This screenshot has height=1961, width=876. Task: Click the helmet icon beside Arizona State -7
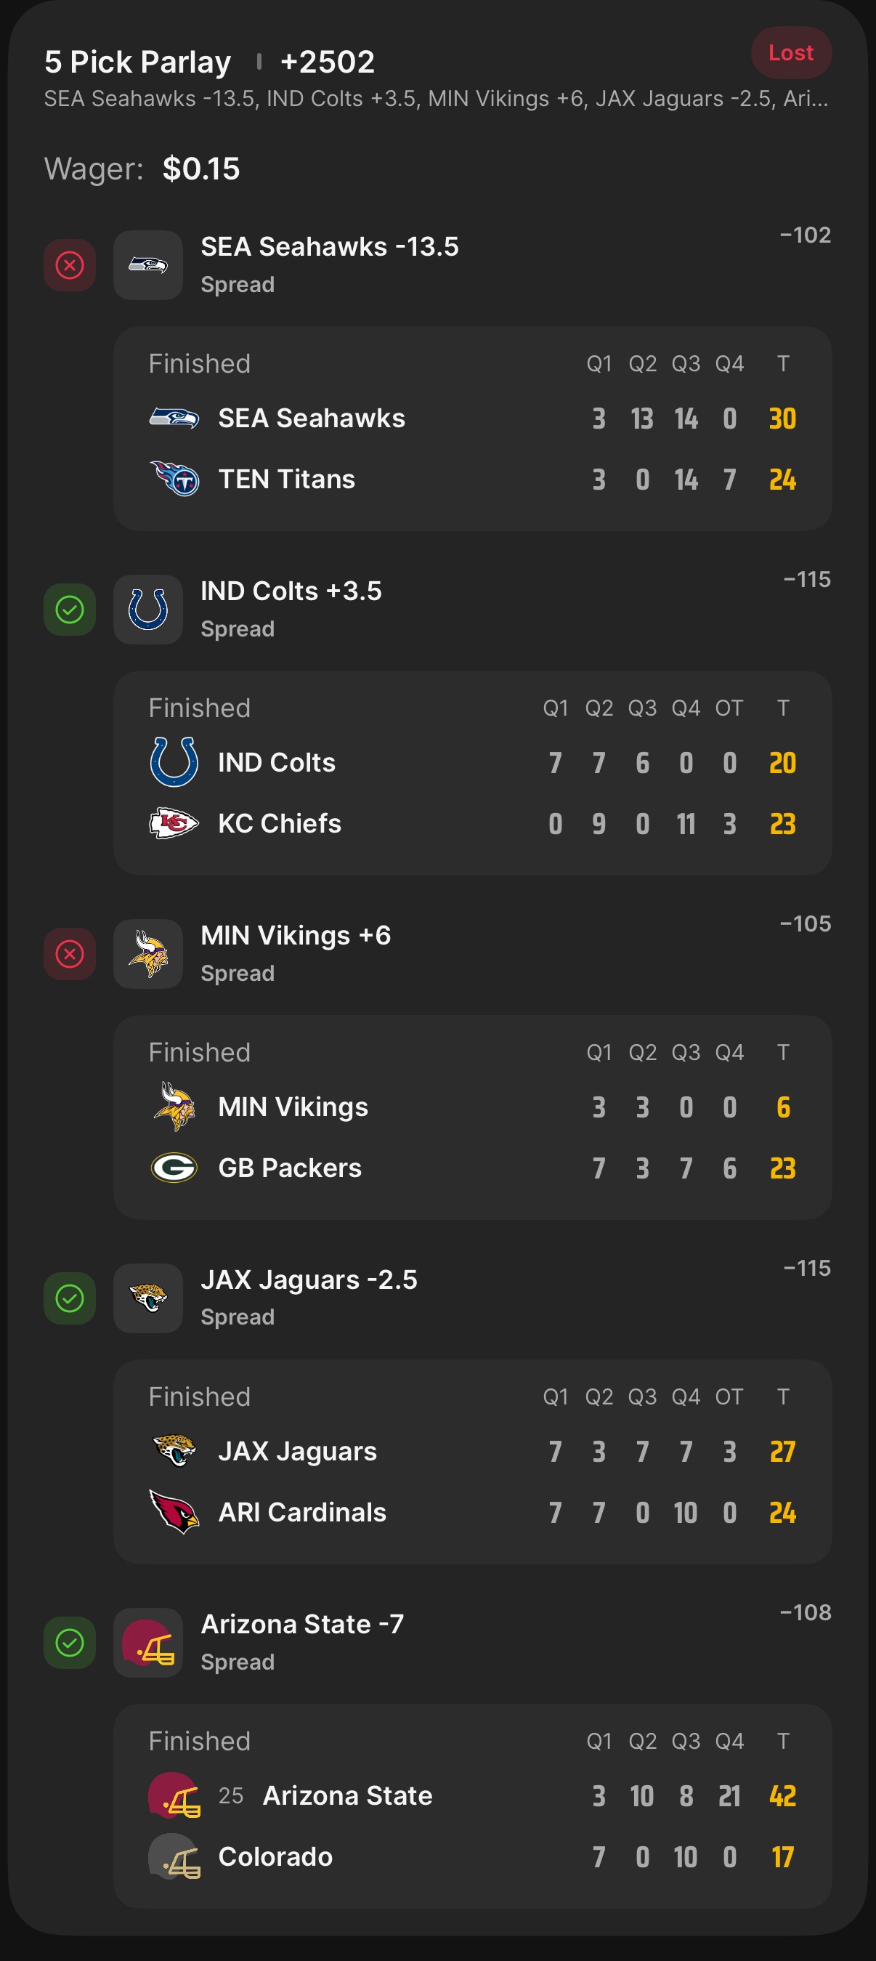[x=147, y=1643]
